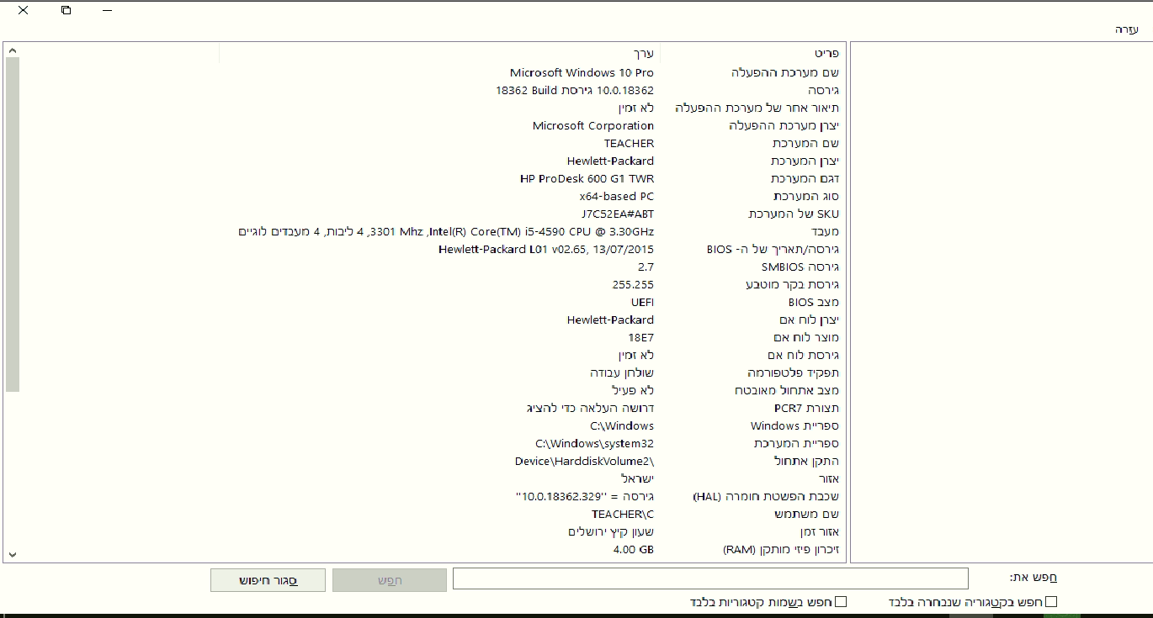Sort by the פריט column header
This screenshot has height=618, width=1153.
(826, 53)
